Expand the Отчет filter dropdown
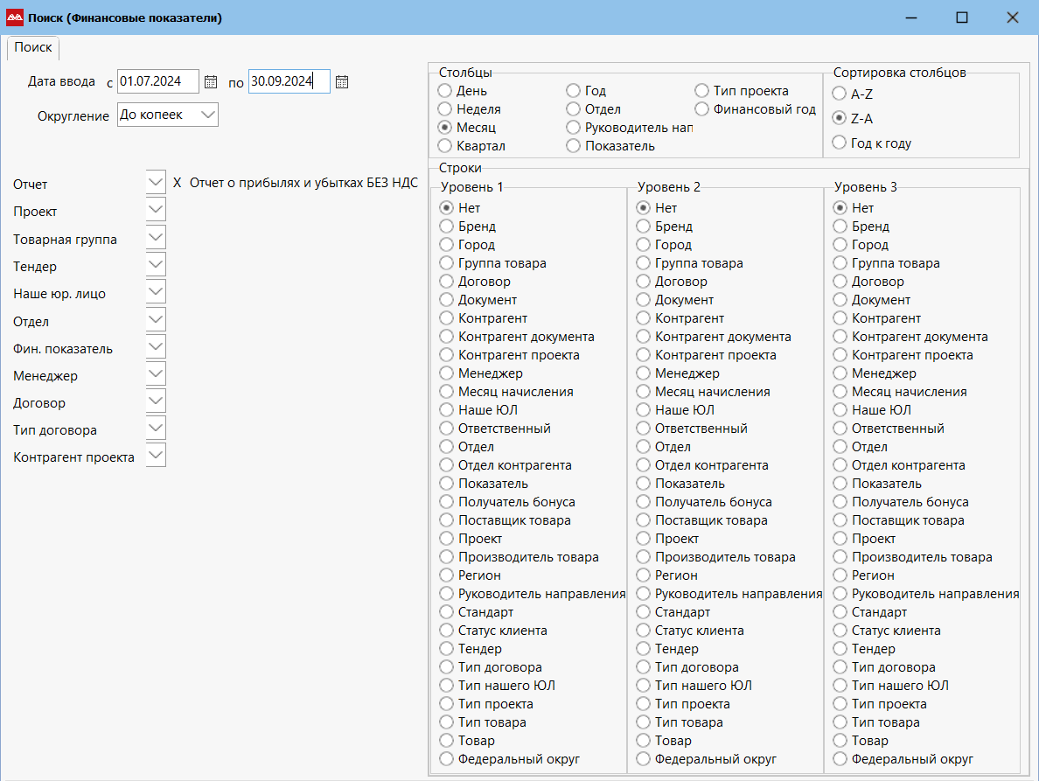The height and width of the screenshot is (781, 1039). (x=156, y=182)
